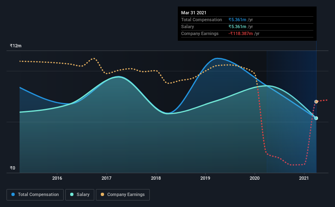
Task: Click the 2017 x-axis label
Action: [106, 178]
